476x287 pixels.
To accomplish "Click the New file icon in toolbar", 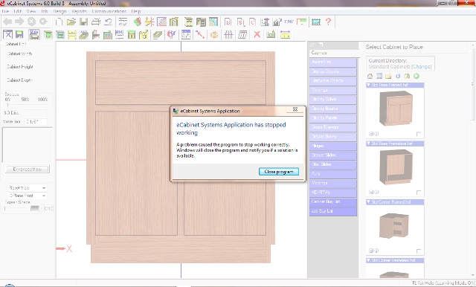I will coord(59,22).
